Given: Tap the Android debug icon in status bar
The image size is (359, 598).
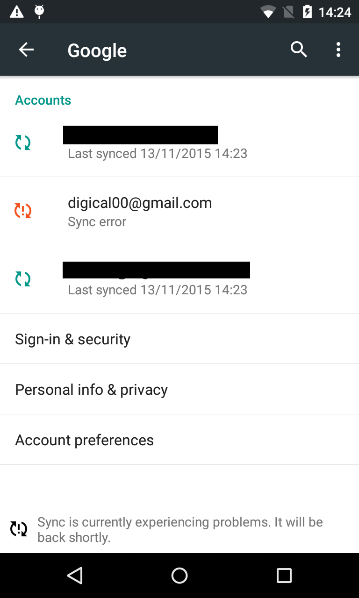Looking at the screenshot, I should point(40,12).
